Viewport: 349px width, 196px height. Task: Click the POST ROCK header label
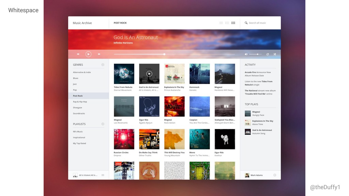(120, 23)
